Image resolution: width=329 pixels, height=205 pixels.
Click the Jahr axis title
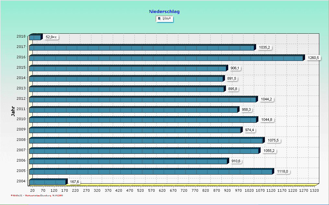pyautogui.click(x=13, y=111)
